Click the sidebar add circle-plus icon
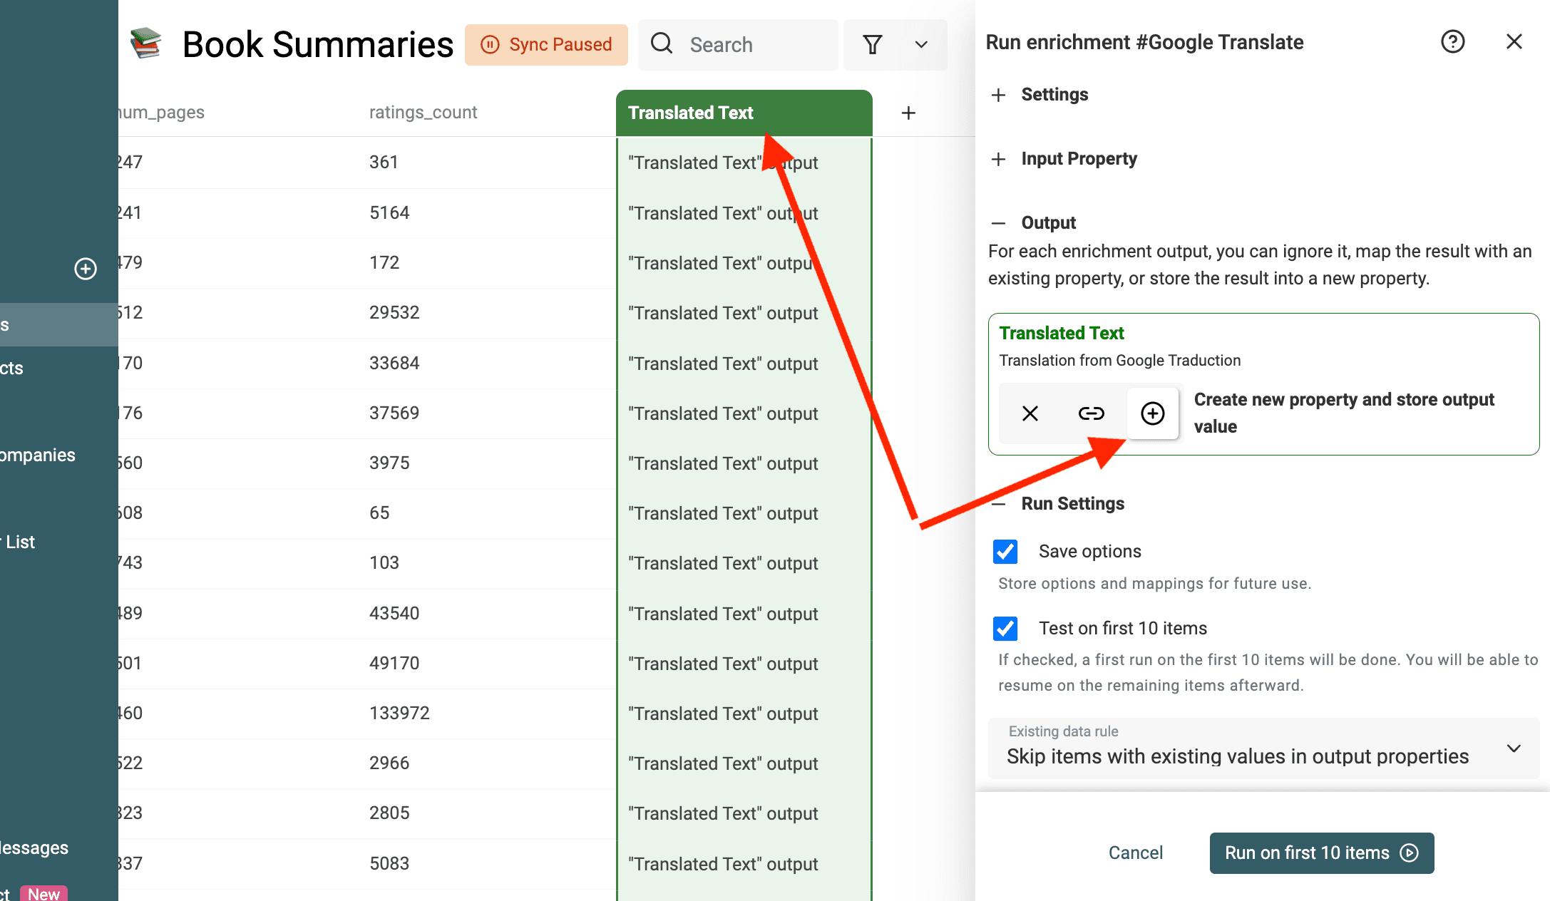 tap(86, 269)
